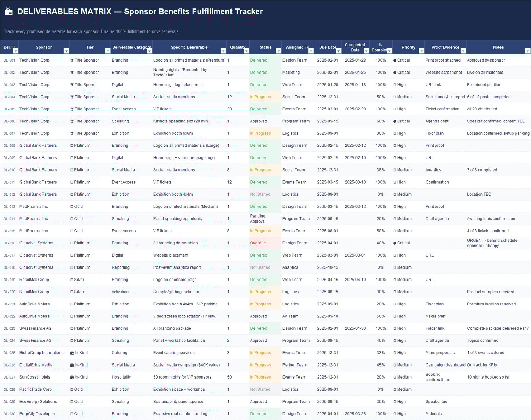Select the 'Overdue' status cell
Screen dimensions: 531x420
(x=265, y=243)
